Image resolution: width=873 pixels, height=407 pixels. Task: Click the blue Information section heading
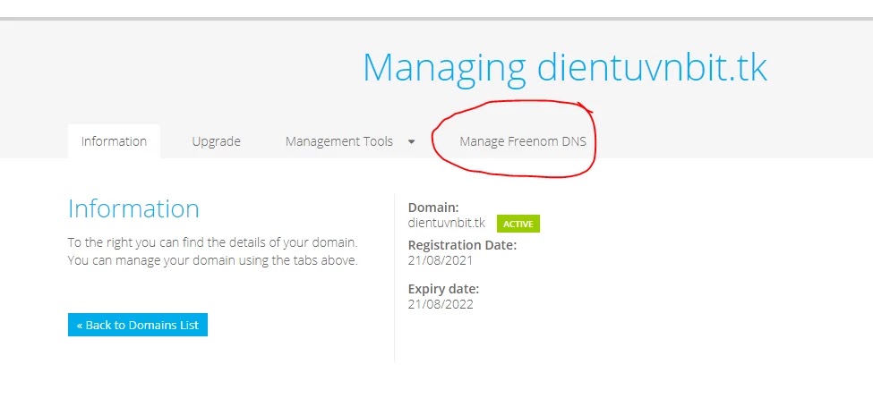tap(133, 208)
